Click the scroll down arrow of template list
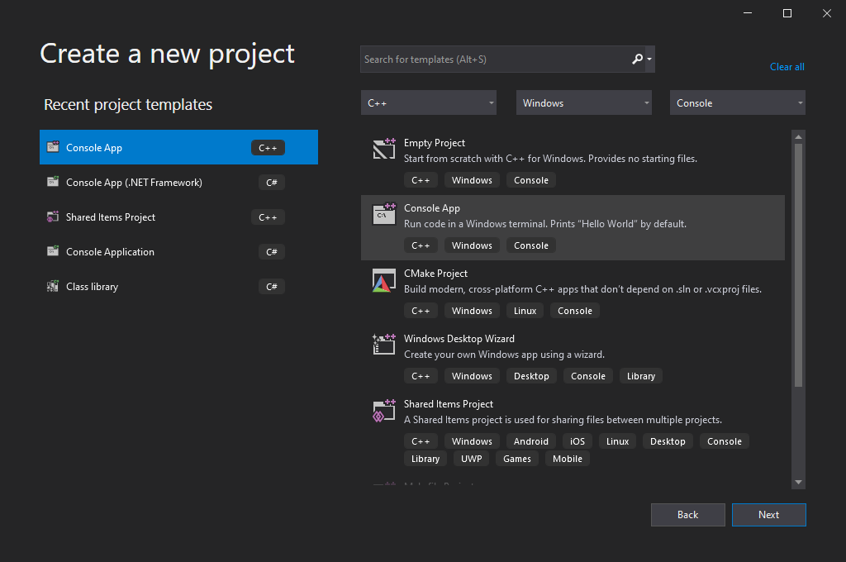 (798, 482)
